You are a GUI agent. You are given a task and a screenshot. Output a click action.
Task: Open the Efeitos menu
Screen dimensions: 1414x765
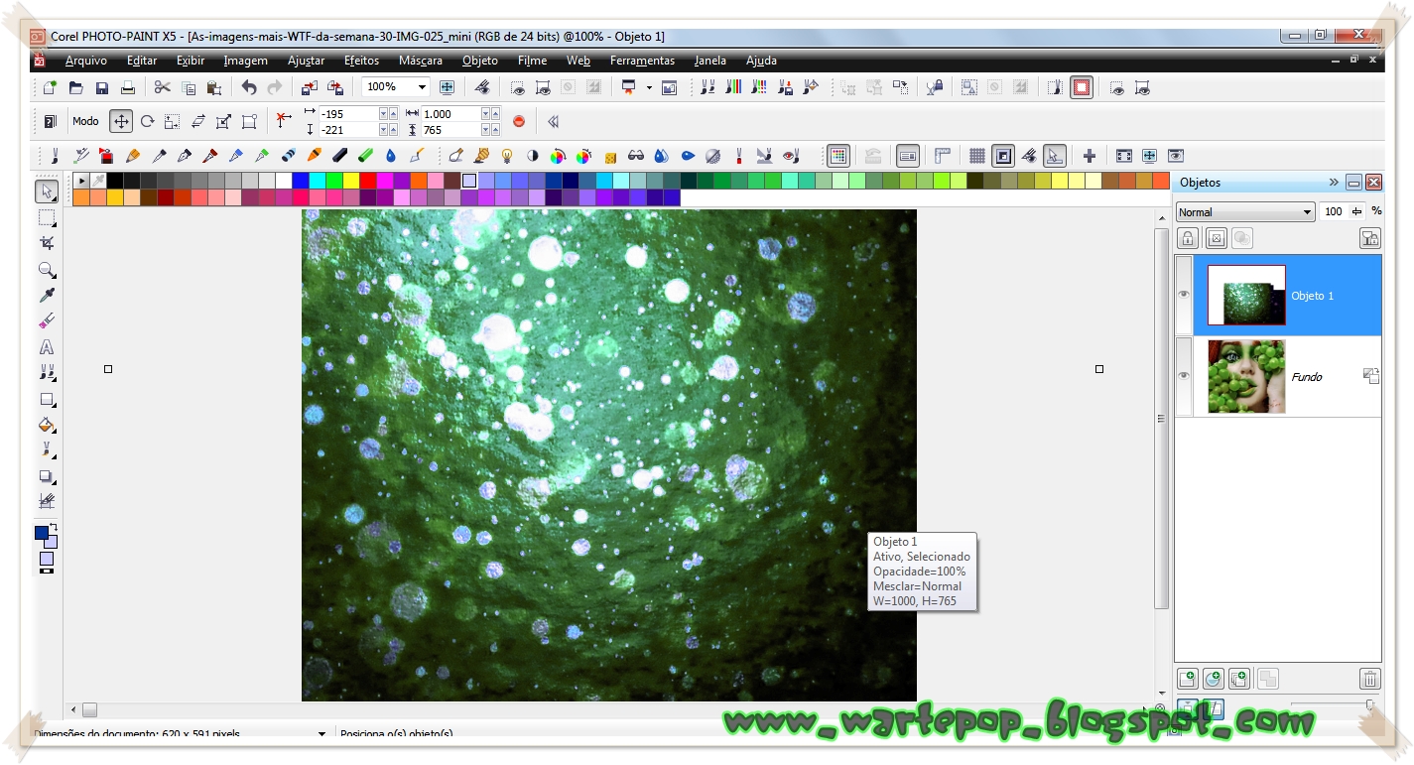coord(361,61)
